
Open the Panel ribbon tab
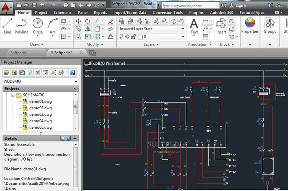click(x=83, y=12)
